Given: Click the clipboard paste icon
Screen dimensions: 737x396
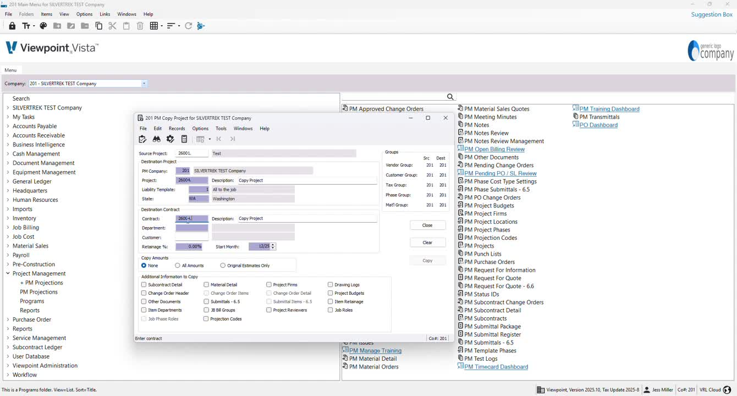Looking at the screenshot, I should 126,26.
